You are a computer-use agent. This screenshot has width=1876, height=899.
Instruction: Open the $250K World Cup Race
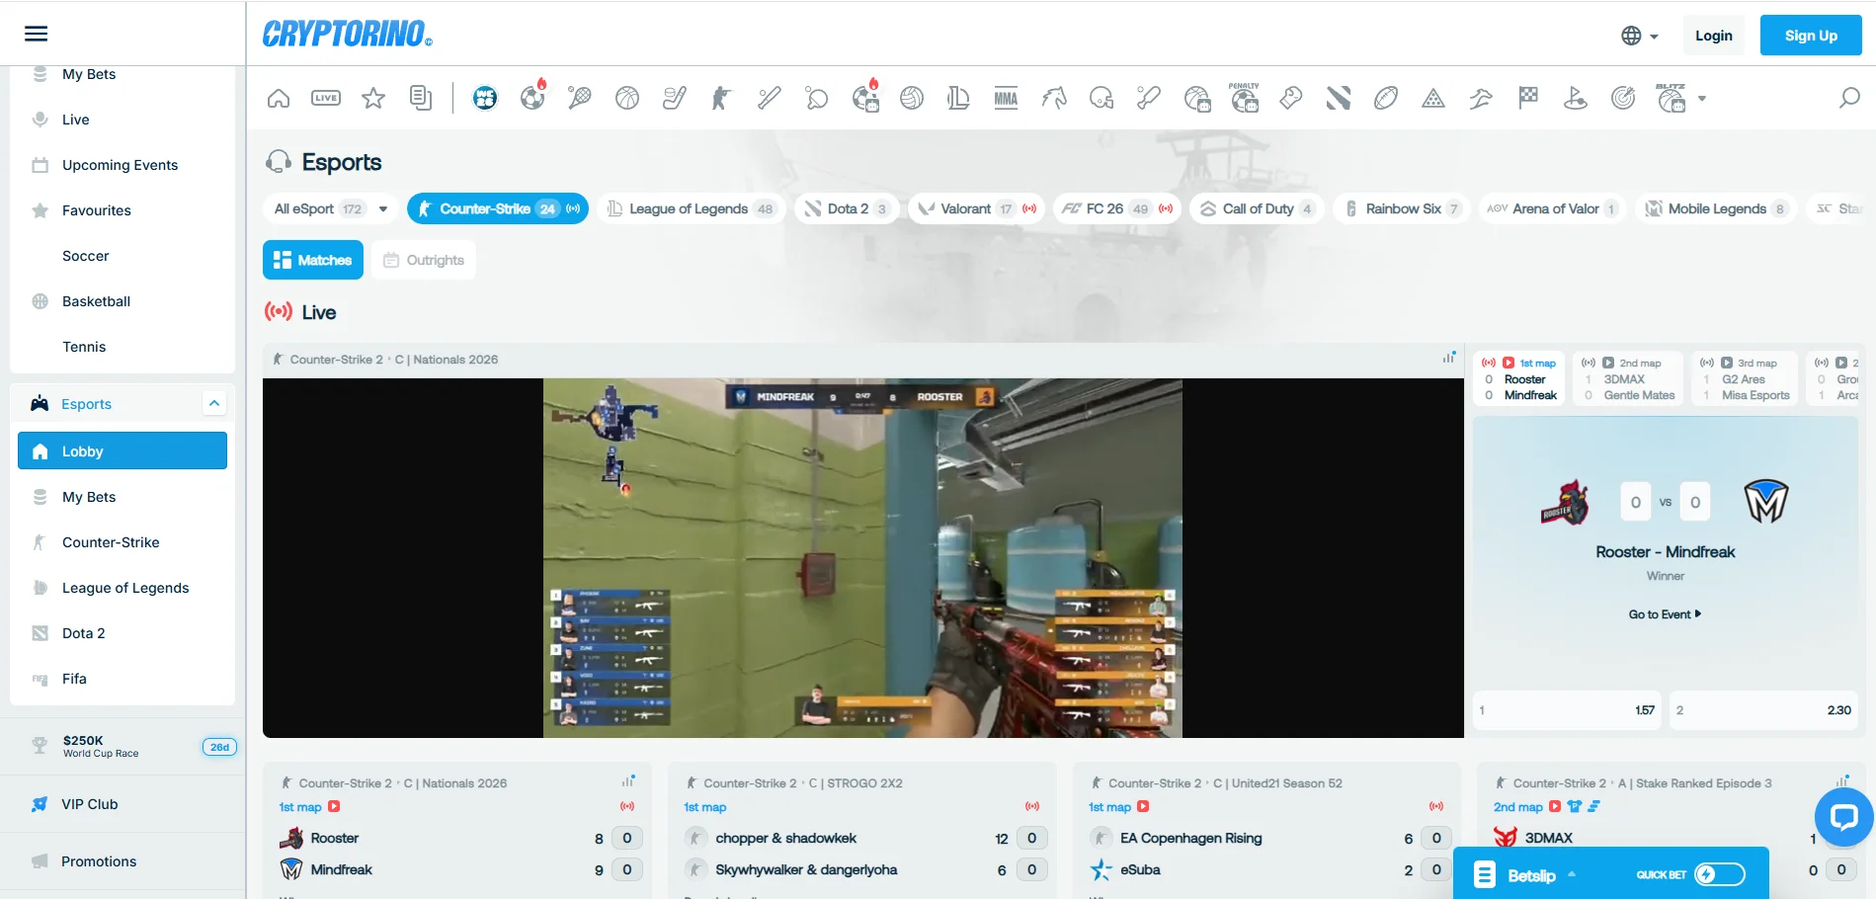pos(122,746)
